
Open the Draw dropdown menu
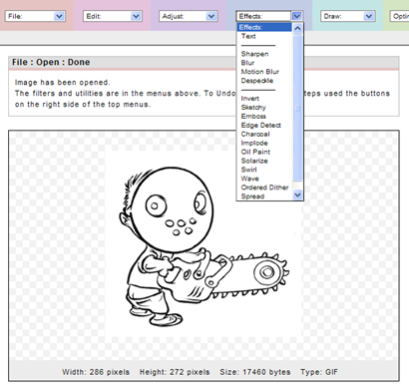[348, 16]
